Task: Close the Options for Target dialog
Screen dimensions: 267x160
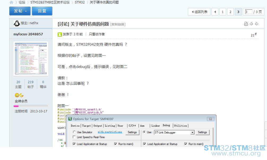Action: (210, 119)
